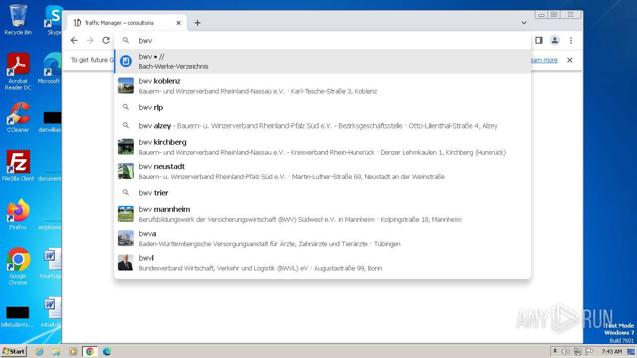Close the Traffic Manager tab
This screenshot has width=637, height=358.
[x=179, y=23]
